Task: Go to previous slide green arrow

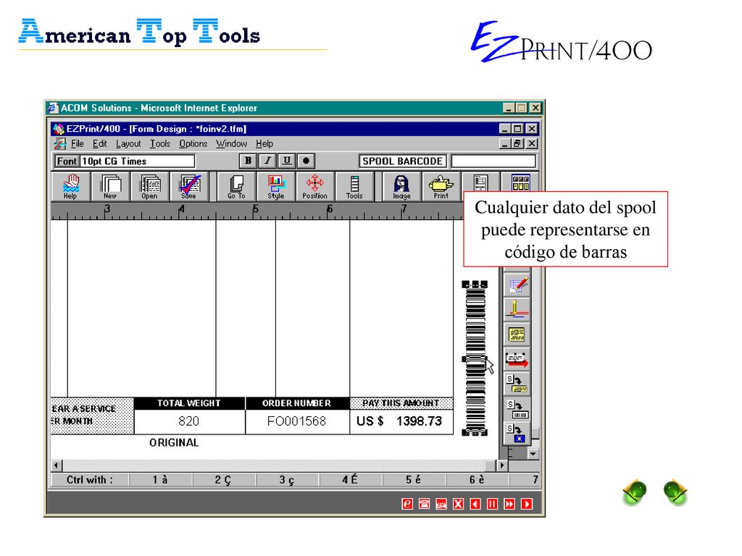Action: point(634,492)
